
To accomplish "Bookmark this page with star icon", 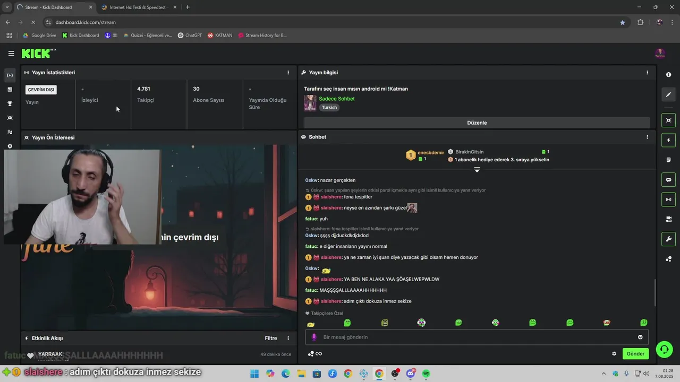I will pos(623,22).
